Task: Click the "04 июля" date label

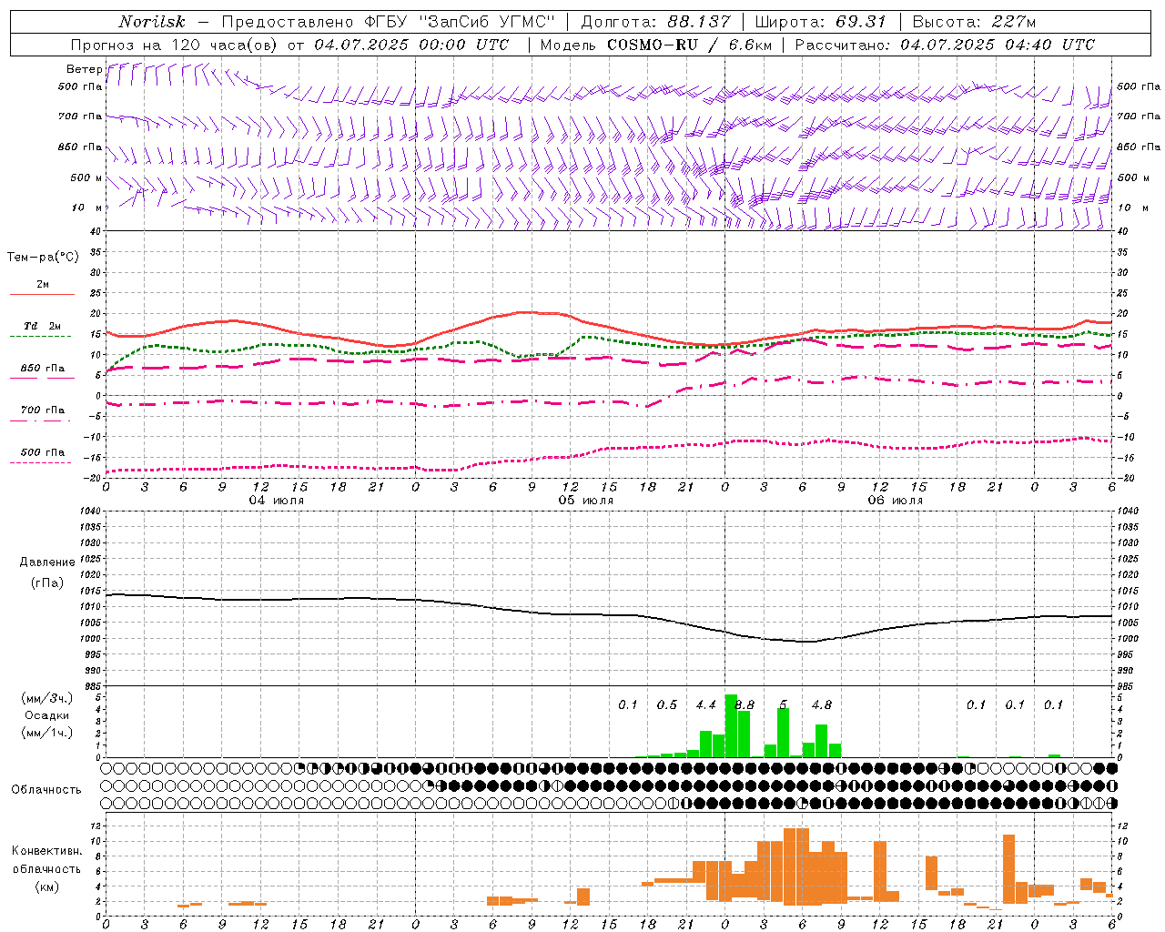Action: point(277,501)
